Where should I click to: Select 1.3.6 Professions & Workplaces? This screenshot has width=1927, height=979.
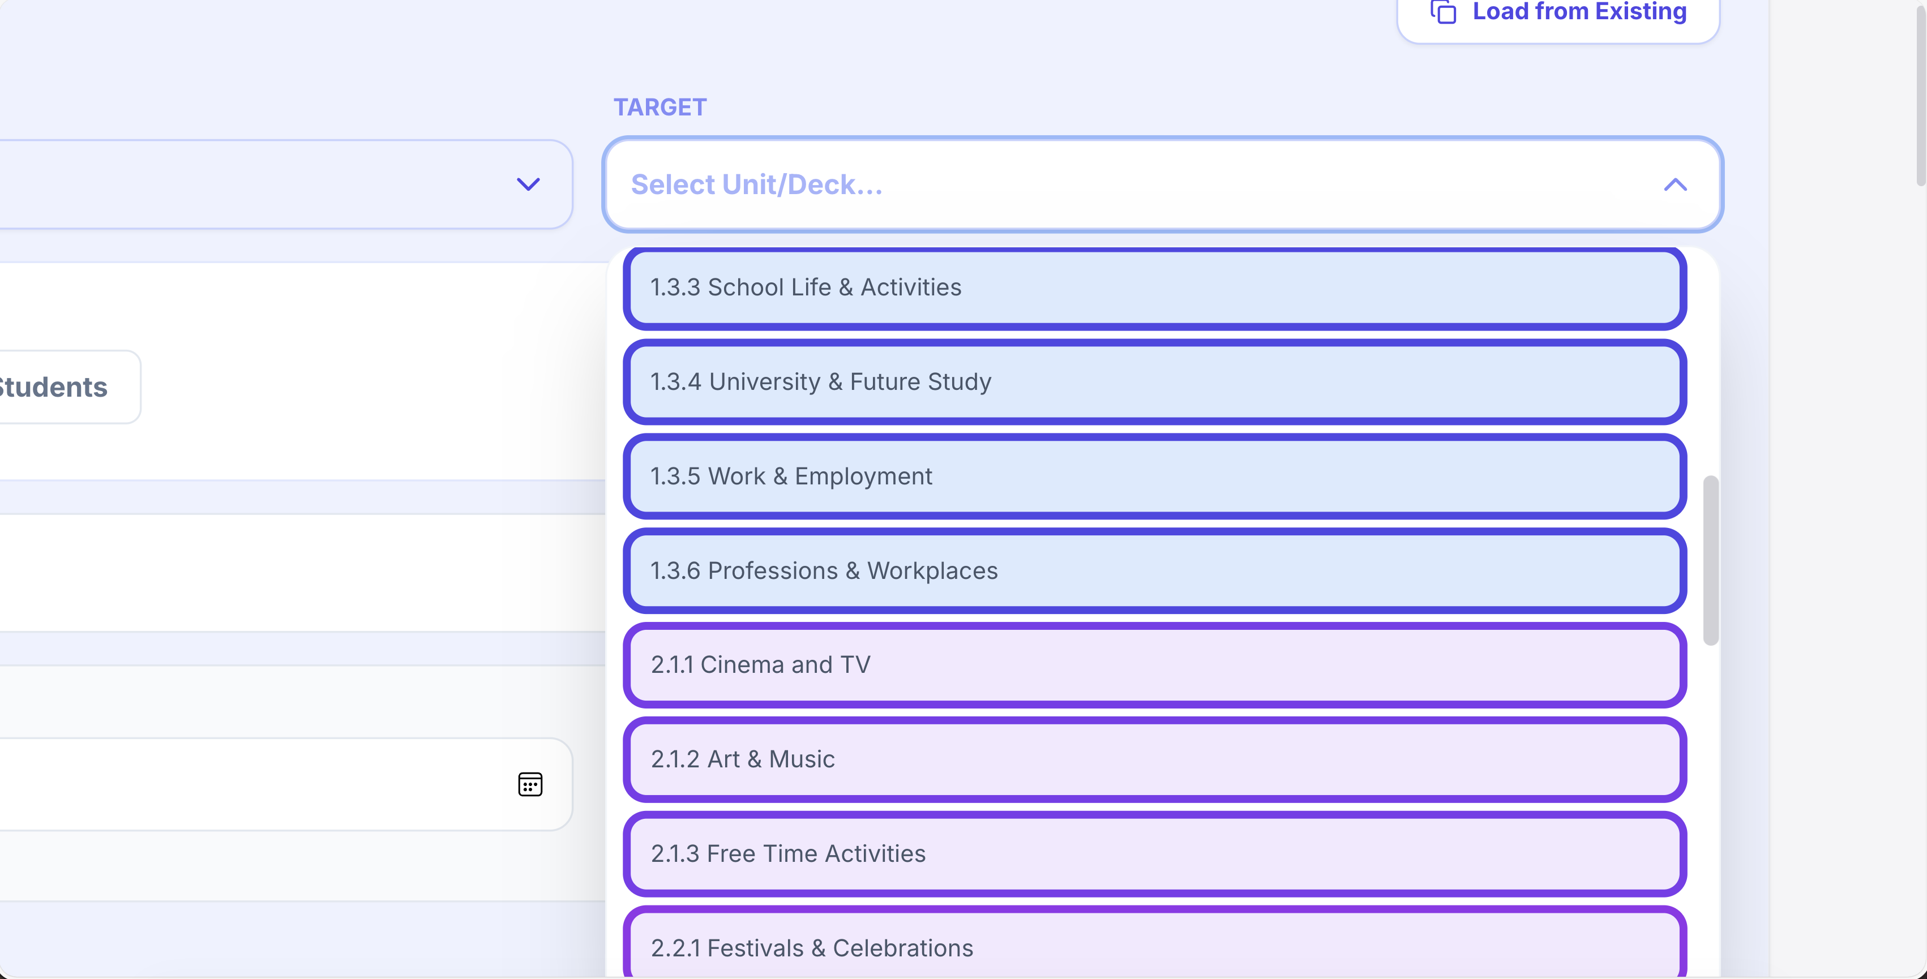[x=1154, y=570]
